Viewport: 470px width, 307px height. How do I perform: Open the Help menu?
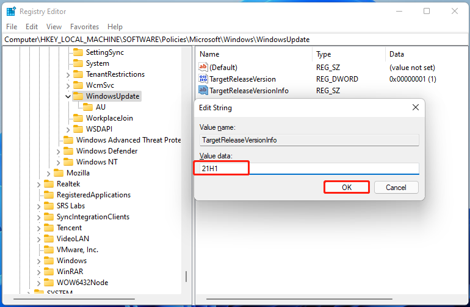(x=115, y=27)
